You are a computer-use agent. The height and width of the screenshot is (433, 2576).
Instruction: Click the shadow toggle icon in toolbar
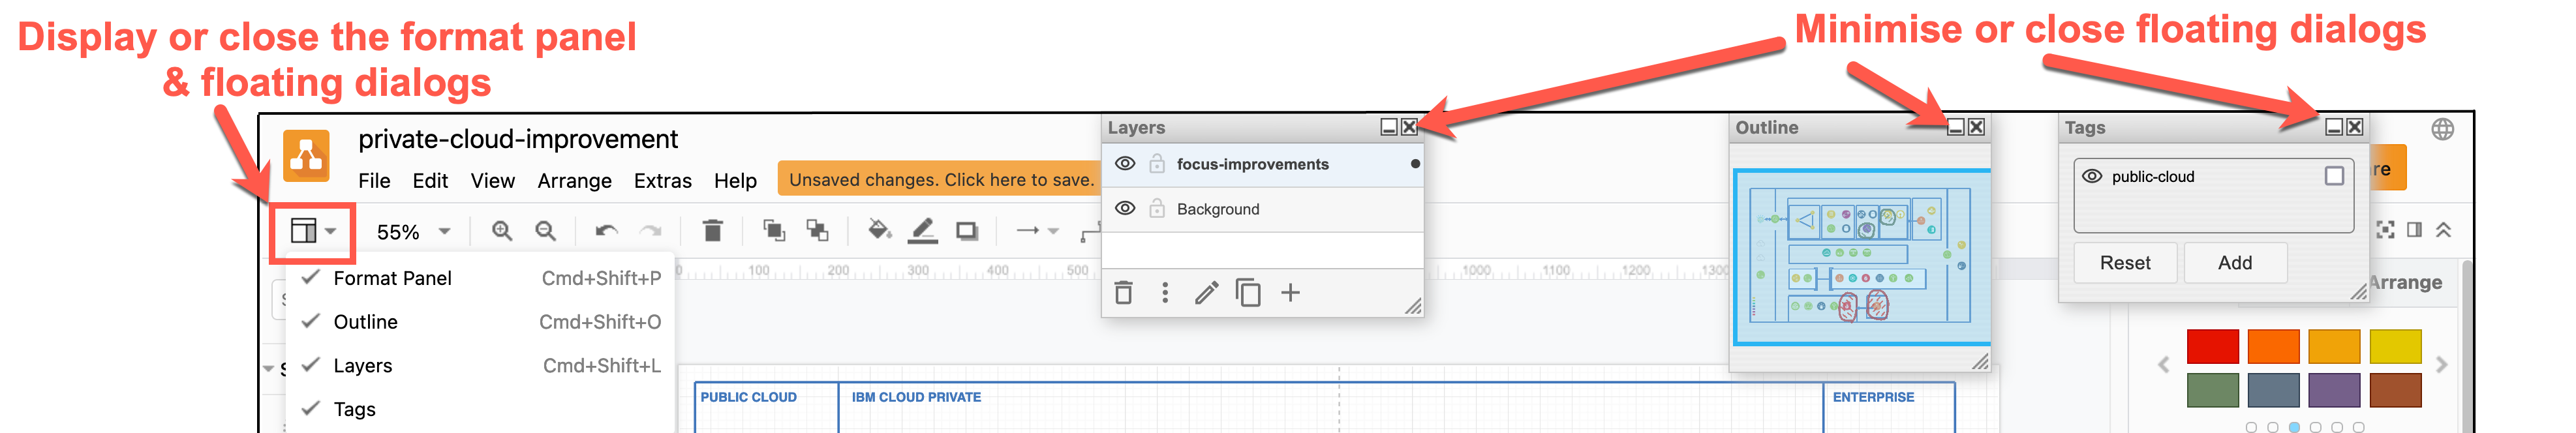pos(966,231)
